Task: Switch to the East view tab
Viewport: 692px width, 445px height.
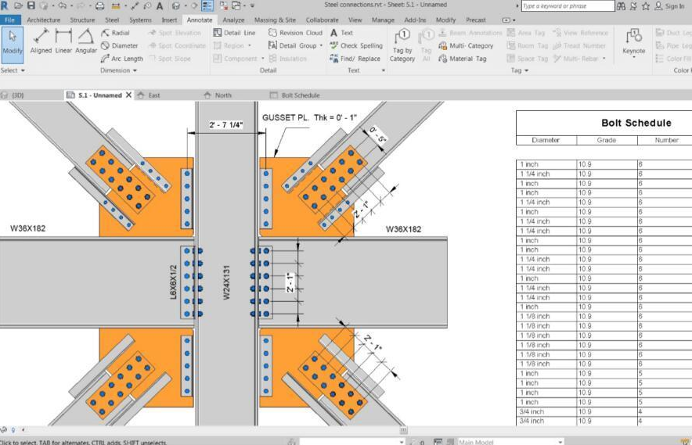Action: pos(154,95)
